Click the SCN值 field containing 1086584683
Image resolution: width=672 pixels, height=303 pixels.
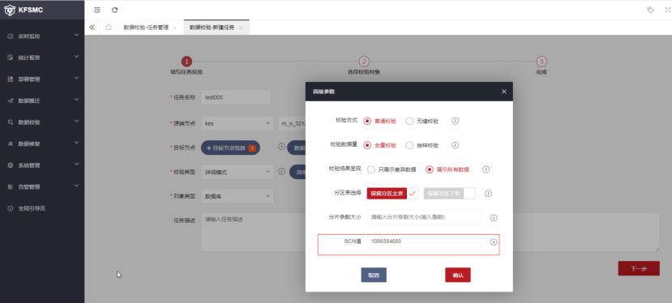(x=424, y=241)
